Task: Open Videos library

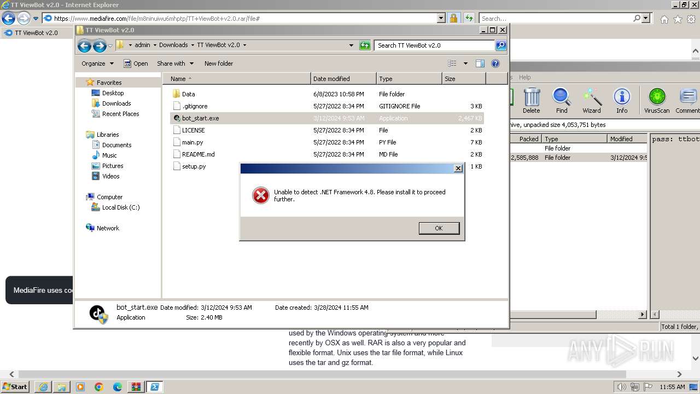Action: click(x=110, y=176)
